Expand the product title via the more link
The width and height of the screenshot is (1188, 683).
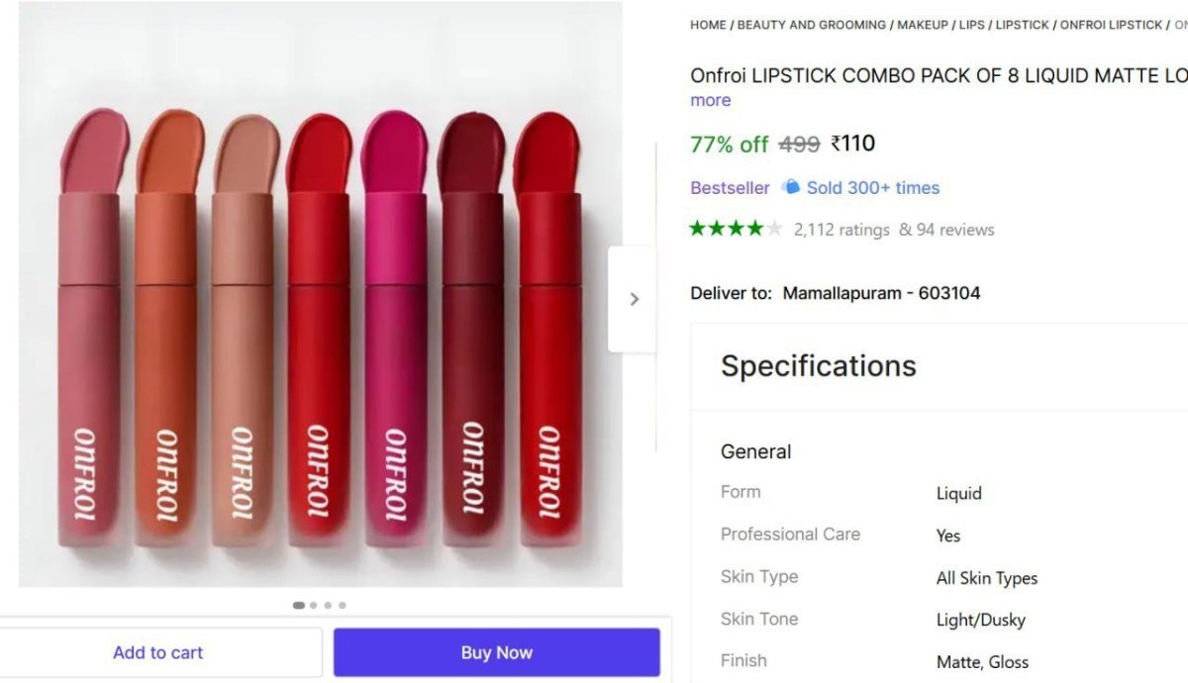click(x=709, y=100)
